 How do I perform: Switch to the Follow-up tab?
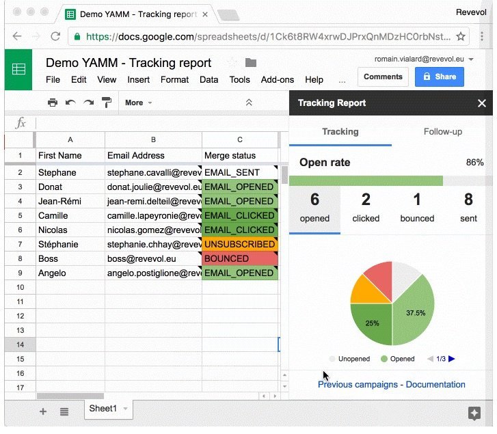coord(442,131)
